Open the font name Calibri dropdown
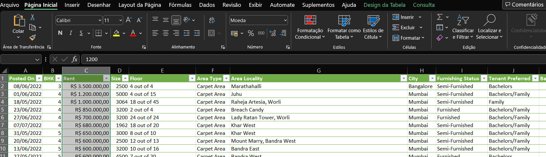Screen dimensions: 546x157 (x=100, y=20)
